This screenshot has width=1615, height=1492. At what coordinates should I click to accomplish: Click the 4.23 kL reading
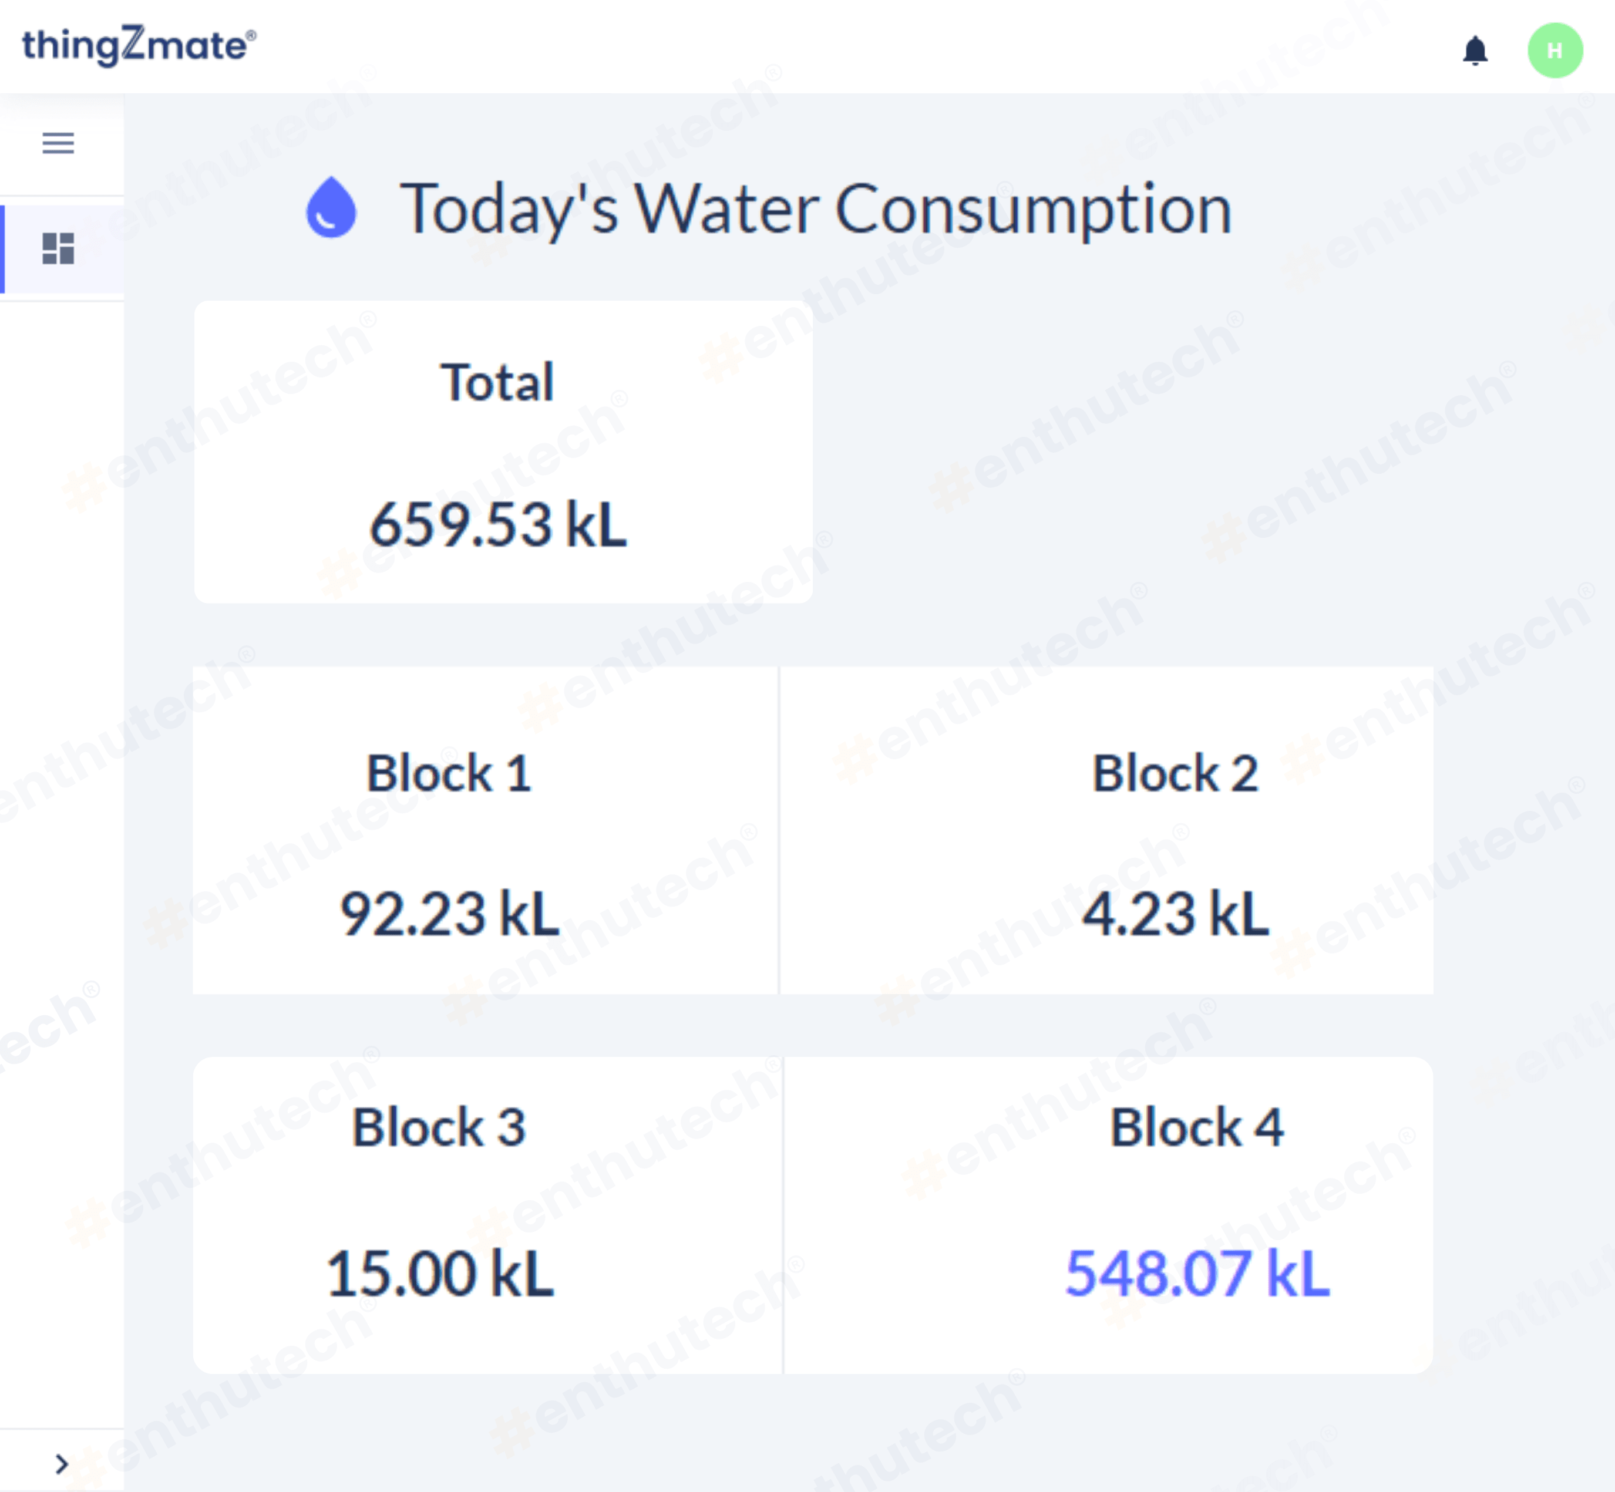1175,915
